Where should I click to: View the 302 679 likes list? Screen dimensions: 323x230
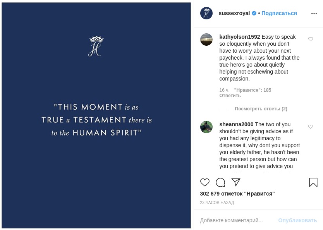click(237, 194)
